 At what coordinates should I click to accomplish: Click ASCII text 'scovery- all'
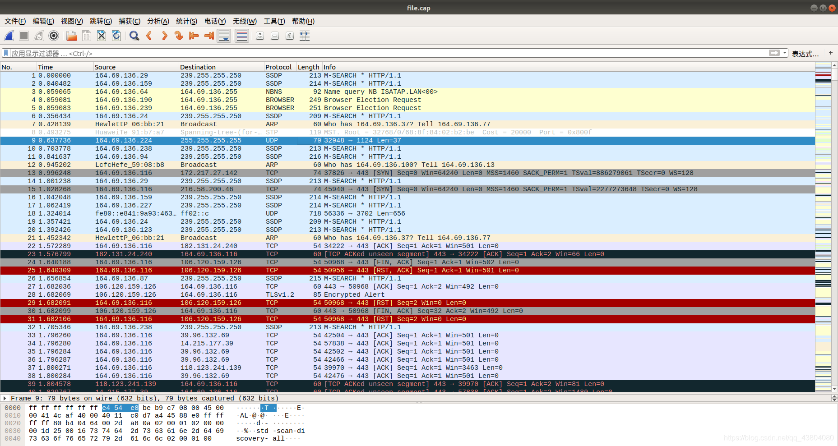260,438
